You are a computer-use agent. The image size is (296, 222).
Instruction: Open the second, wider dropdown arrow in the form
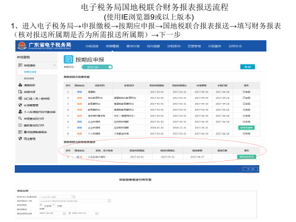click(x=109, y=201)
